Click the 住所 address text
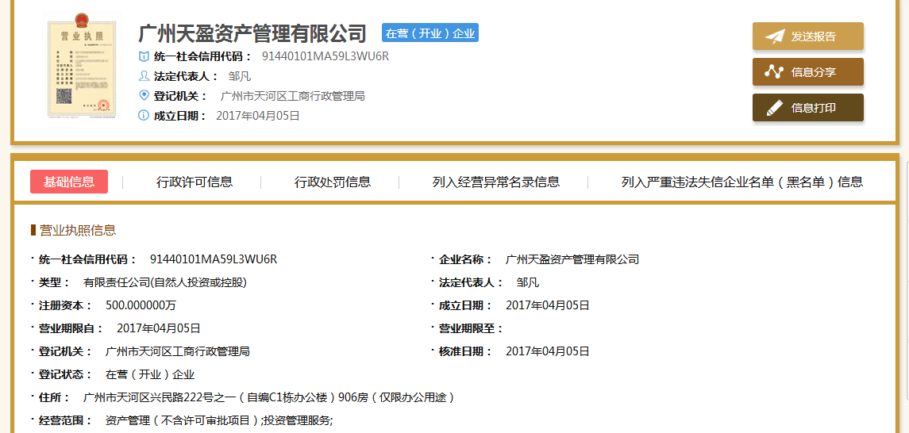The width and height of the screenshot is (909, 433). [268, 397]
